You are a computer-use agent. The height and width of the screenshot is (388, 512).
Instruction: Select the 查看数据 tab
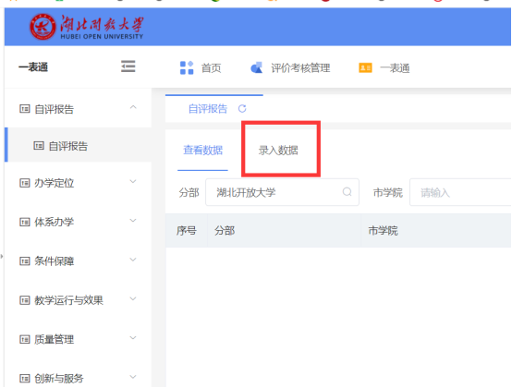pos(202,150)
